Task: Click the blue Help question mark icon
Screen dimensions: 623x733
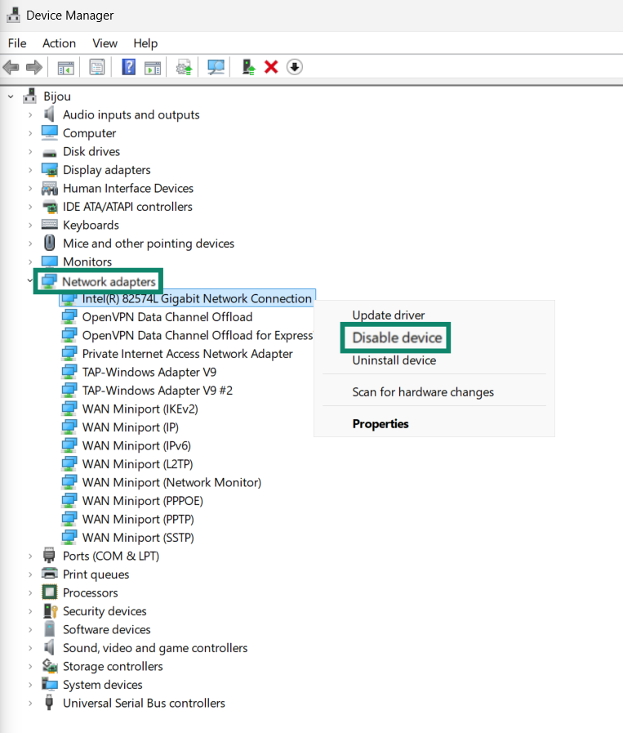Action: [x=128, y=67]
